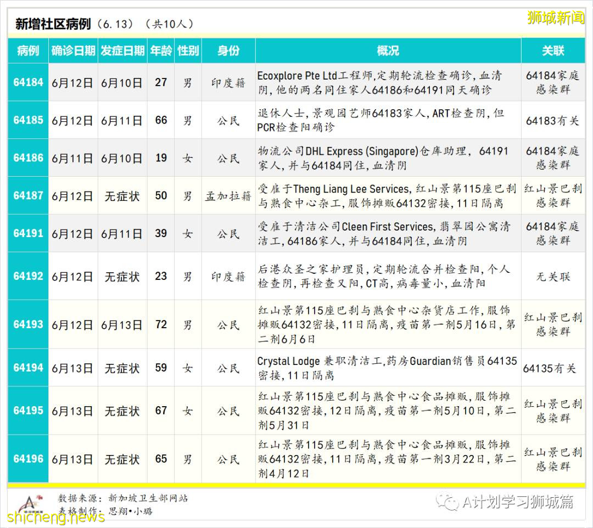Click the 病例 header cell
The image size is (593, 528).
pos(27,50)
